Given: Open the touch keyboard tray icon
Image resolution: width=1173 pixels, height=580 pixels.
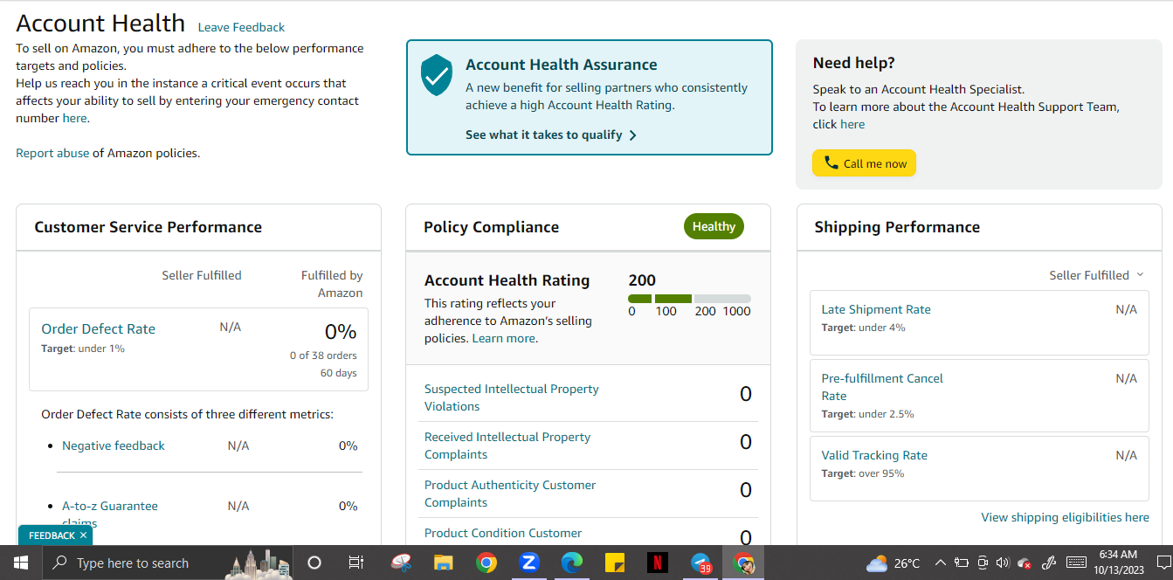Looking at the screenshot, I should tap(1076, 563).
